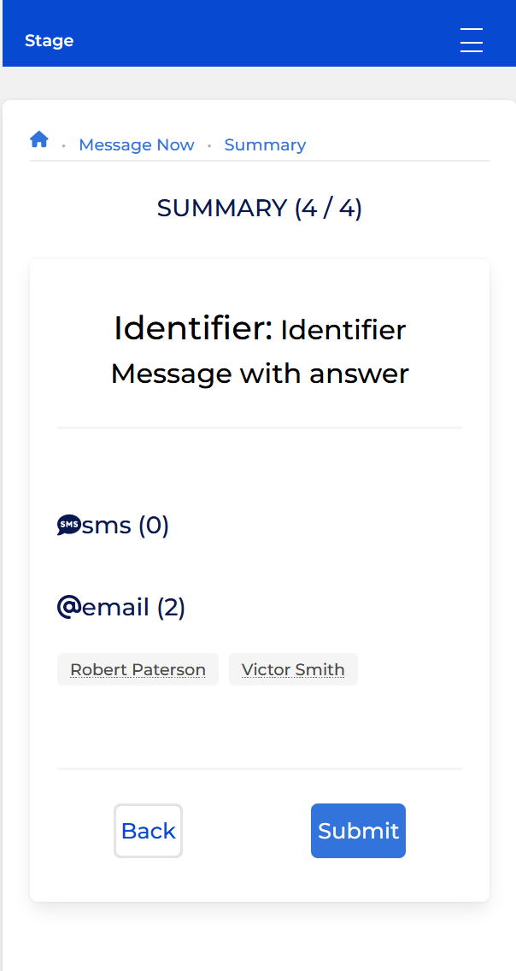Click the Stage logo text
Screen dimensions: 516x971
(49, 41)
